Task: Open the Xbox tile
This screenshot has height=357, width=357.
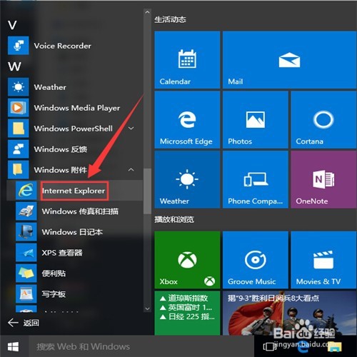Action: tap(187, 260)
